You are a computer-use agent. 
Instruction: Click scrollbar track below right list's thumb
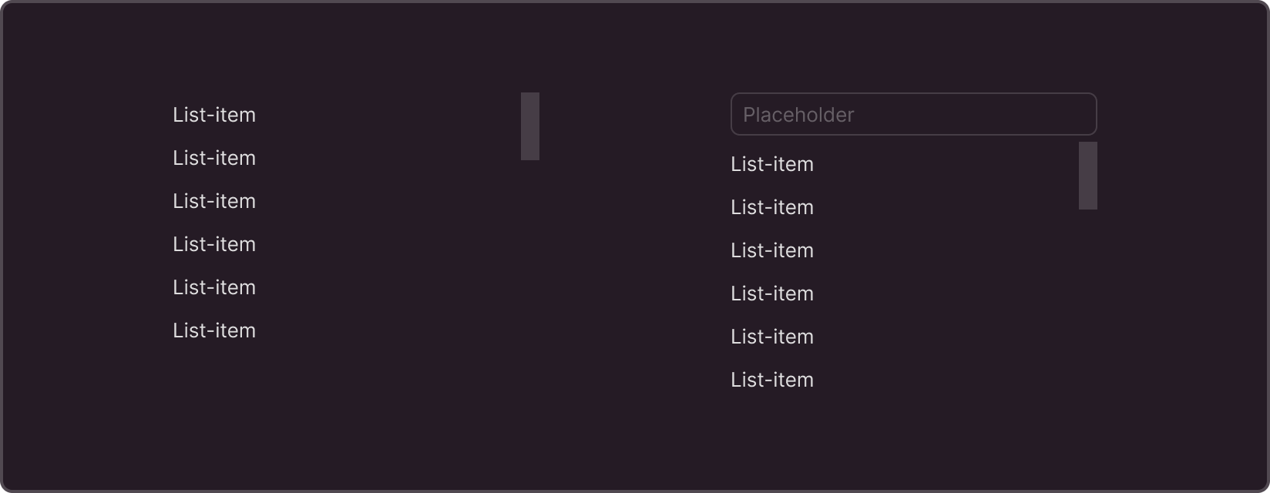coord(1088,308)
